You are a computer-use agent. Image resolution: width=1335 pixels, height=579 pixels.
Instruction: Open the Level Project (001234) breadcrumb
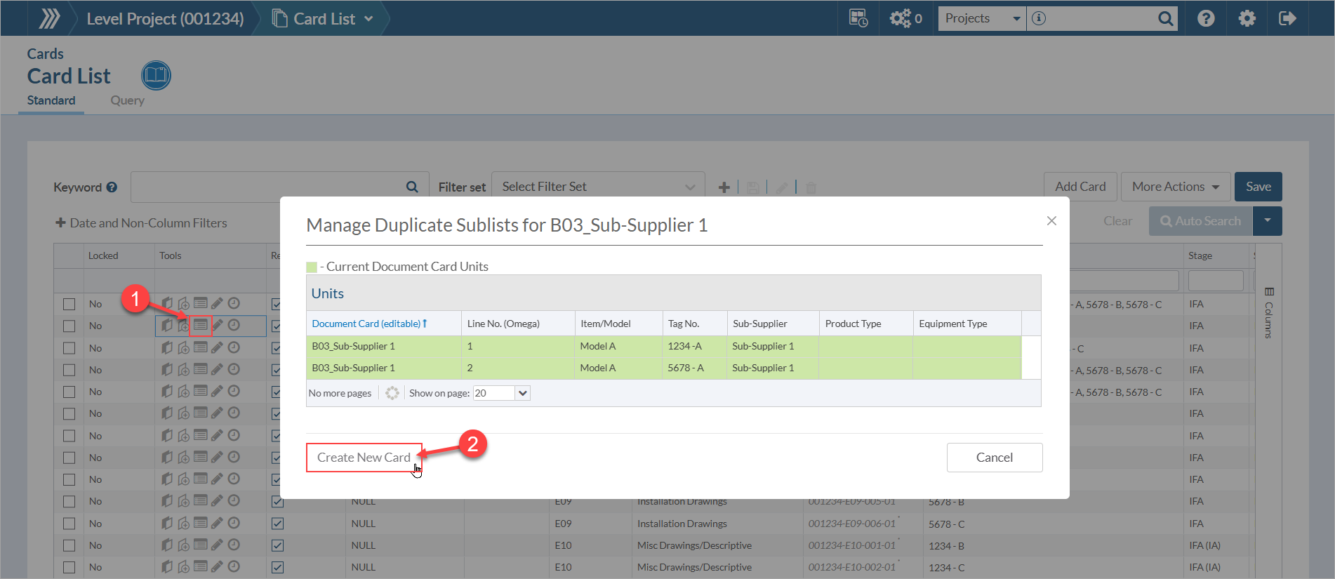tap(166, 19)
